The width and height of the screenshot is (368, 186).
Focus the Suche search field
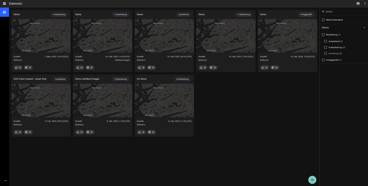tap(344, 11)
